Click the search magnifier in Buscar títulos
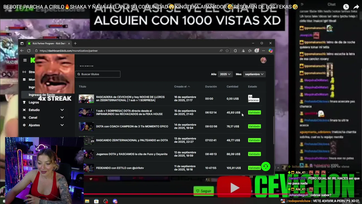This screenshot has height=204, width=362. click(79, 74)
